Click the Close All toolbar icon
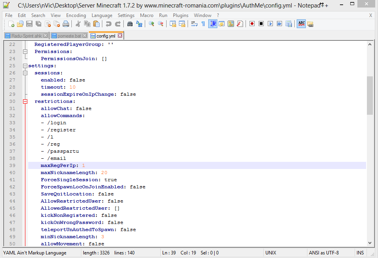The image size is (378, 258). (57, 24)
